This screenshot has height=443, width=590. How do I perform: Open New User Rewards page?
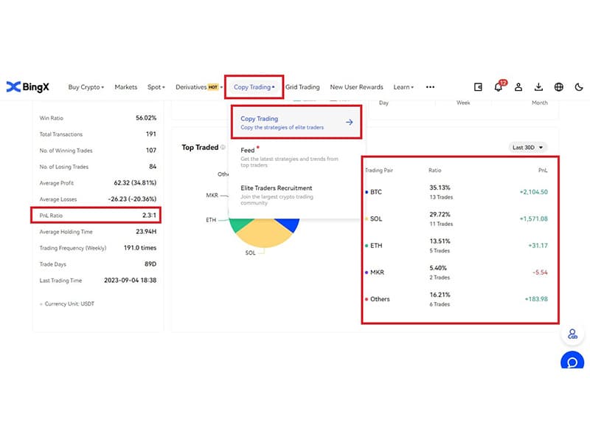[356, 87]
